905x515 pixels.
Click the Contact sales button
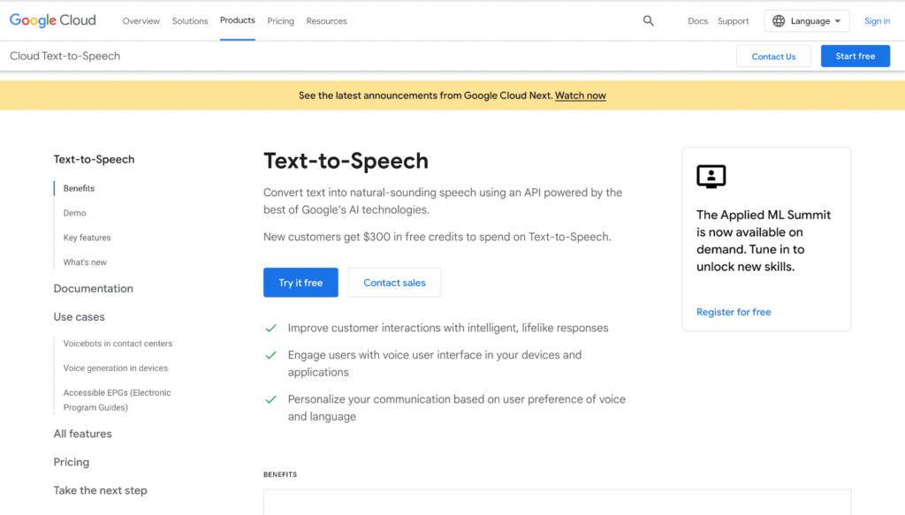[394, 283]
